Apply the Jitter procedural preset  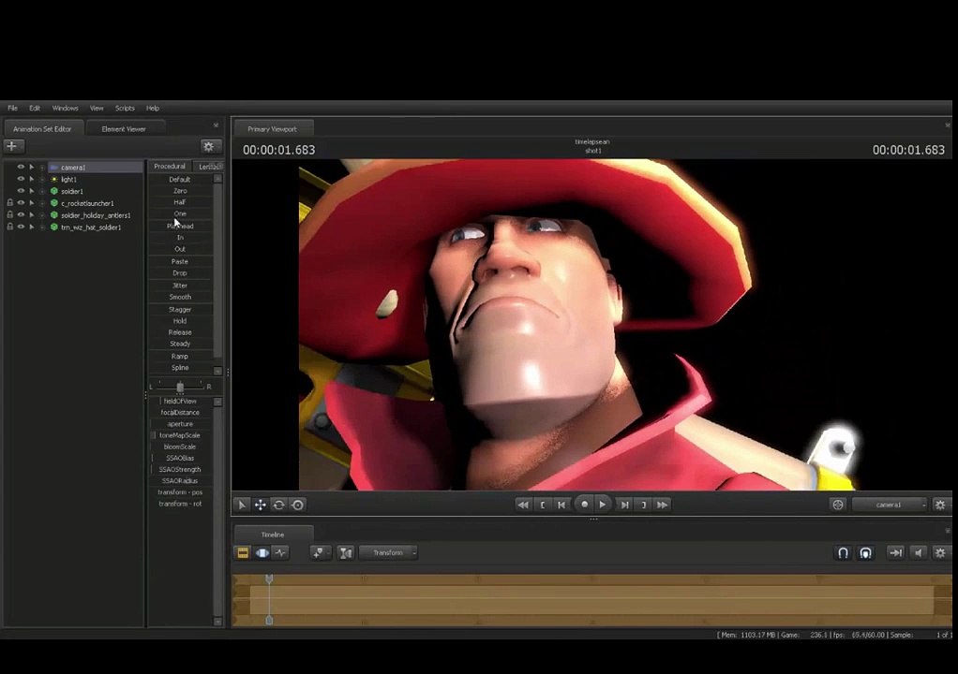180,286
